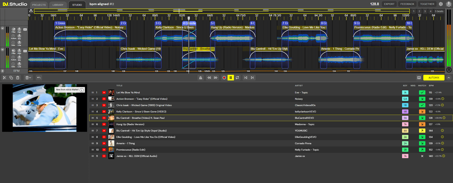Screen dimensions: 453x183
Task: Click the master volume knob
Action: click(x=449, y=4)
